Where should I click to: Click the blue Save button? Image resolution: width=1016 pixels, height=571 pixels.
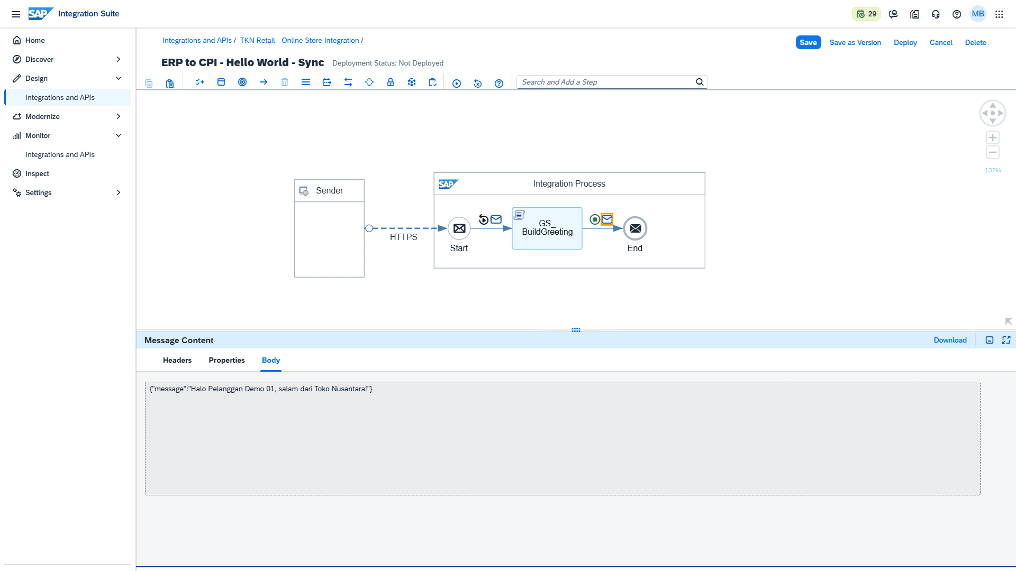pos(808,42)
